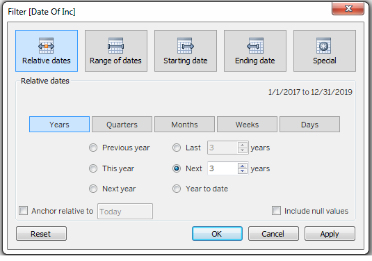Choose the Range of dates icon
This screenshot has height=261, width=372.
click(x=115, y=46)
